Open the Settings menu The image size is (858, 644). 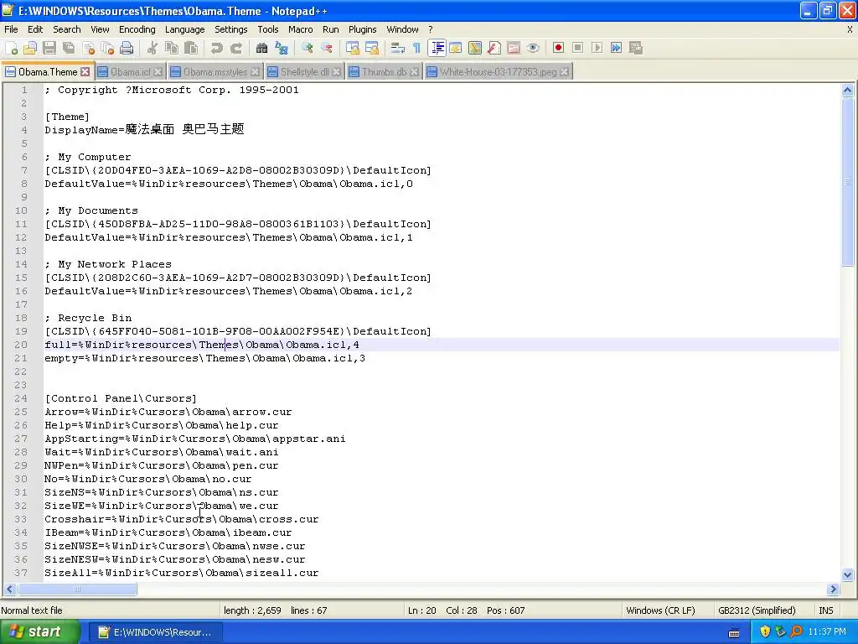231,29
